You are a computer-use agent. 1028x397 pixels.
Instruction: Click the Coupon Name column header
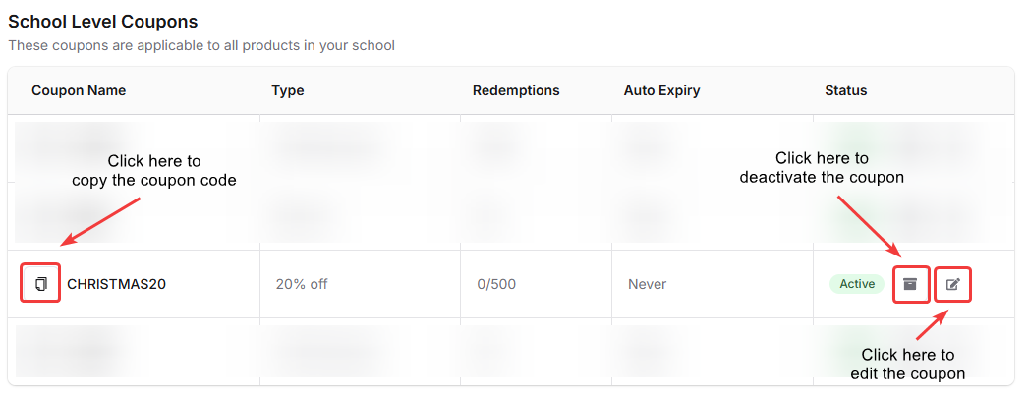[79, 90]
